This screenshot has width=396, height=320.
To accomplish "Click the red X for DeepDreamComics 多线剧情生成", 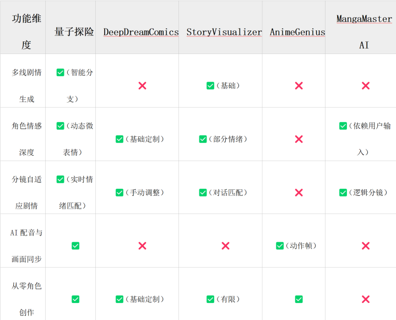I will [142, 86].
